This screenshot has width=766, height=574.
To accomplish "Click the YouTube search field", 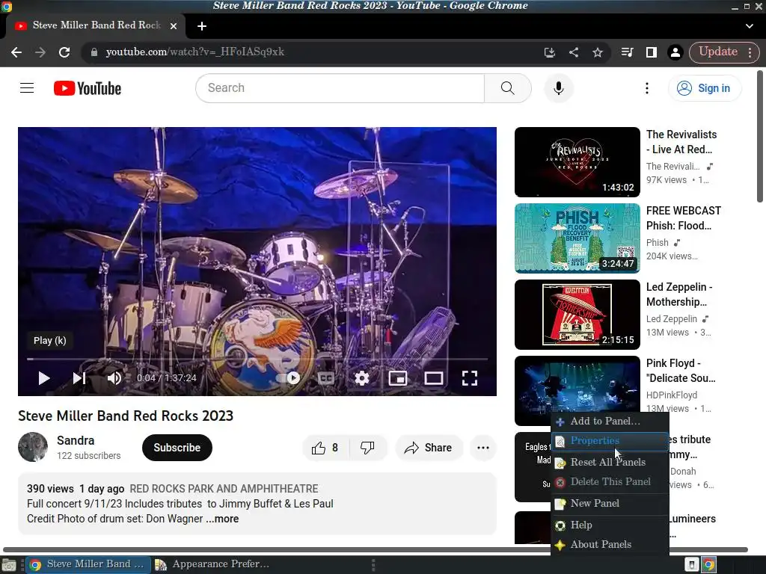I will pos(340,88).
